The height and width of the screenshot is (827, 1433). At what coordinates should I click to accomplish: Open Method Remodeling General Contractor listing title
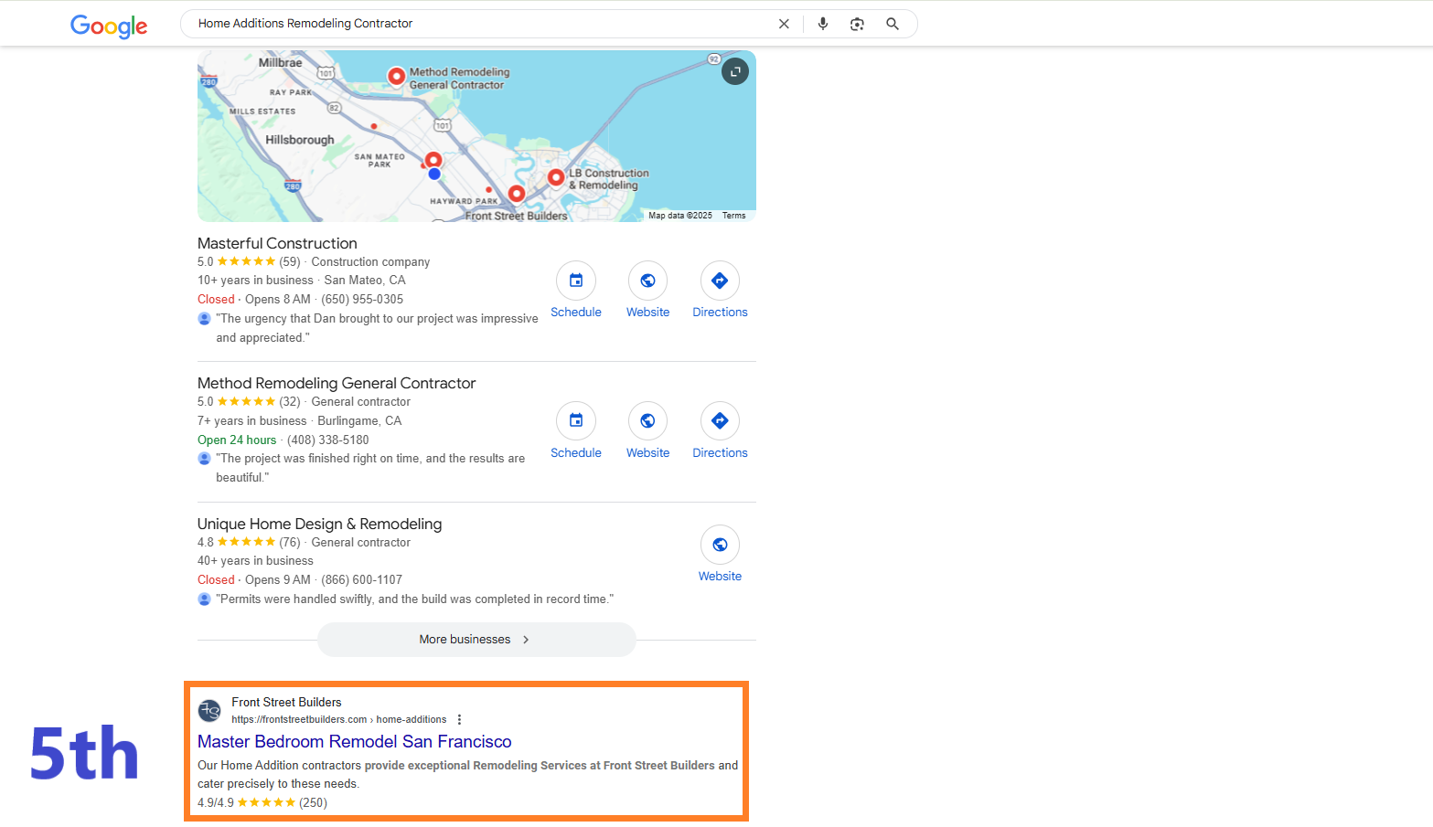337,383
